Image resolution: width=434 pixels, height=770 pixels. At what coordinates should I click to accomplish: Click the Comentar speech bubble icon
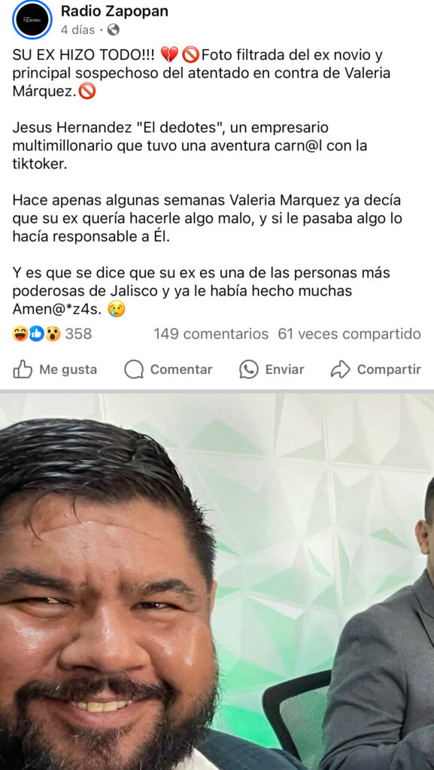click(x=134, y=370)
